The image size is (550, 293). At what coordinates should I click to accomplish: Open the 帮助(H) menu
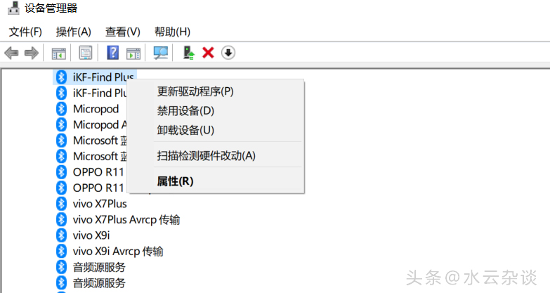click(x=173, y=32)
